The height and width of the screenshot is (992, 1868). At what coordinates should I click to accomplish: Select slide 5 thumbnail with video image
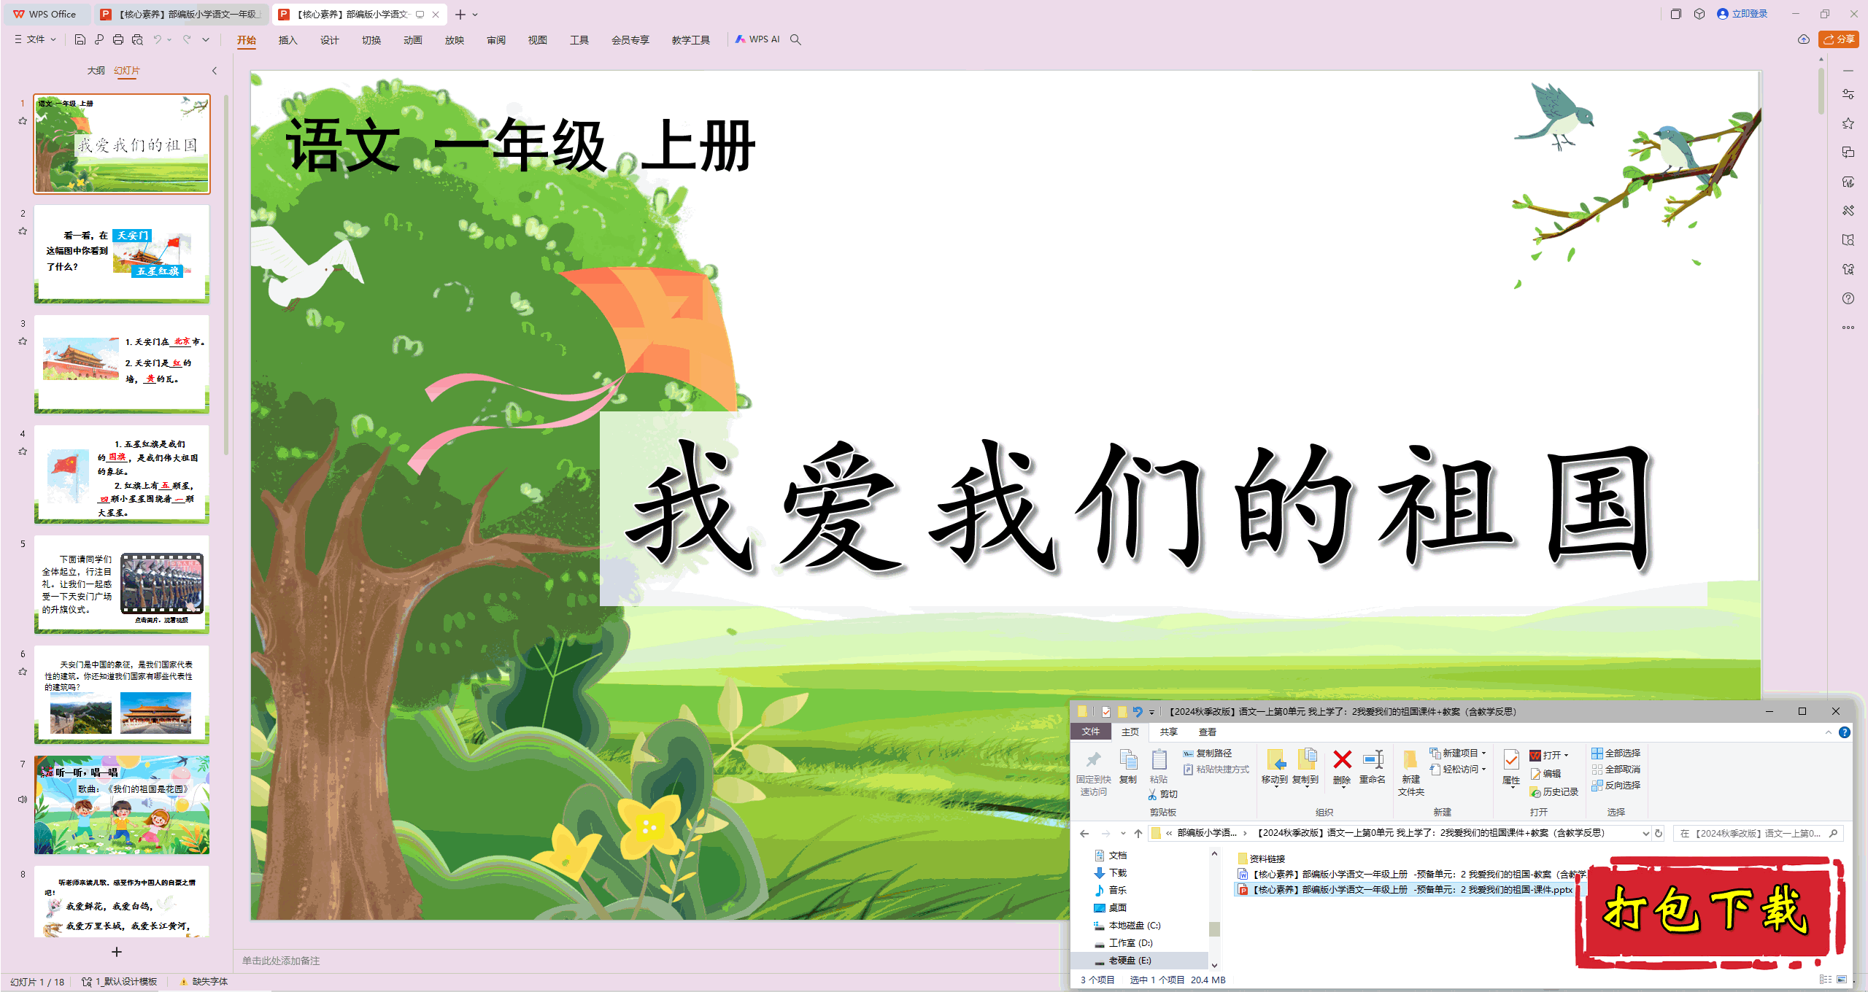[122, 584]
